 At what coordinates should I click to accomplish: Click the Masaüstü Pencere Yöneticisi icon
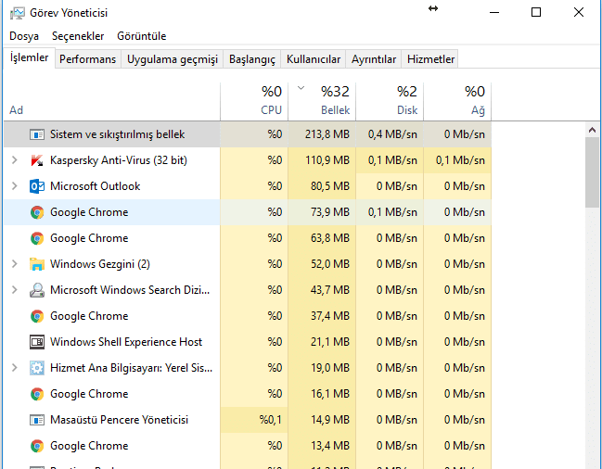coord(37,420)
